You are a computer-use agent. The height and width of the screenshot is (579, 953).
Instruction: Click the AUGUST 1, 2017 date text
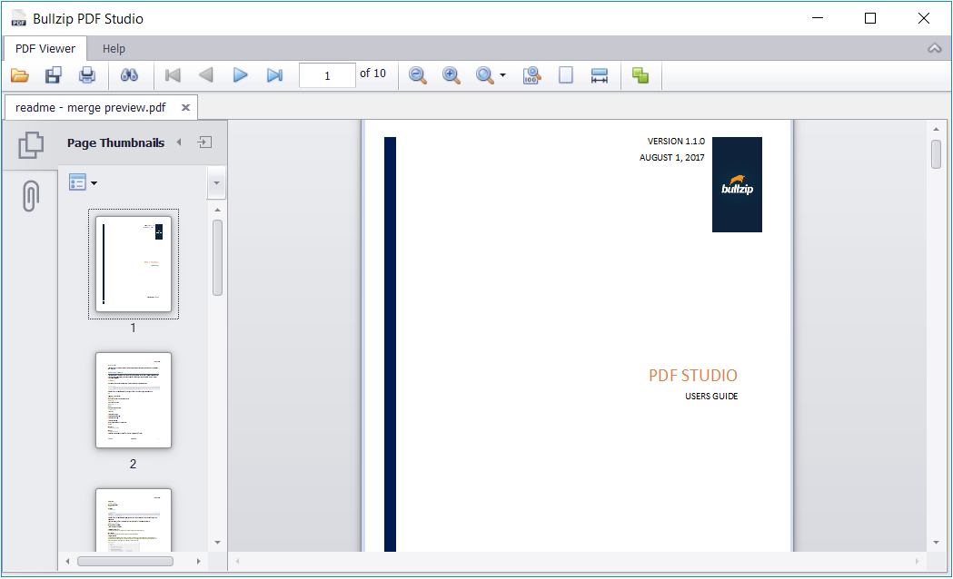coord(671,157)
